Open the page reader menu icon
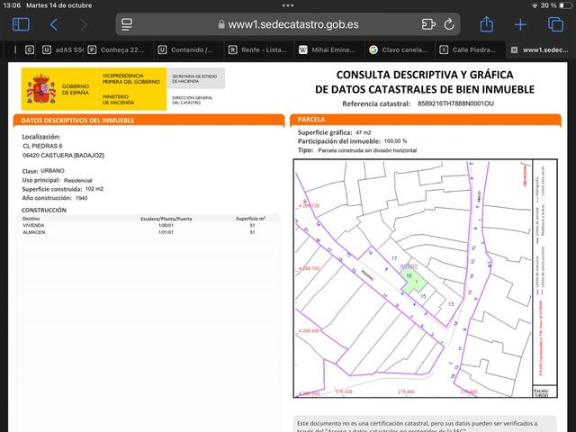 (130, 25)
